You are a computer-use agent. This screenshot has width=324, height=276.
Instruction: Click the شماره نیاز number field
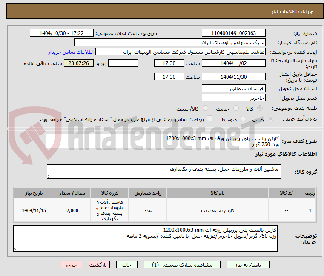click(x=233, y=33)
